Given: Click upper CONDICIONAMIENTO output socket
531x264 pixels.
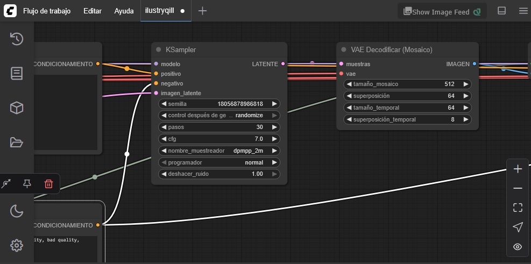Looking at the screenshot, I should click(98, 63).
